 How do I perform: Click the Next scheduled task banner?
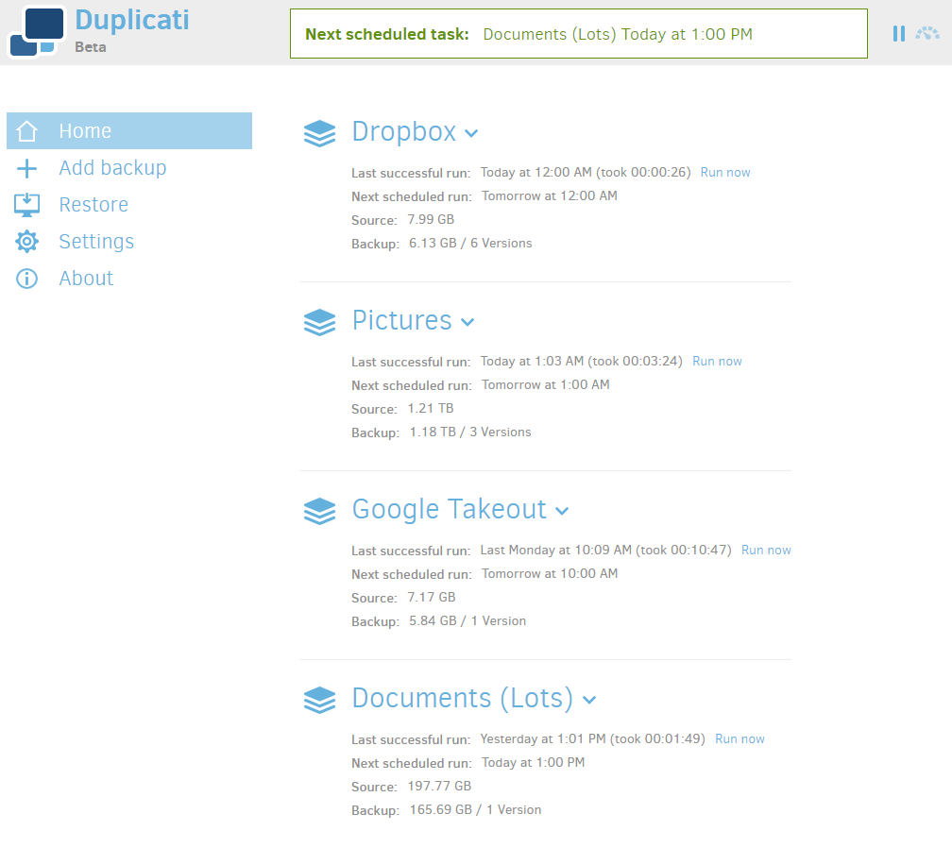(579, 34)
